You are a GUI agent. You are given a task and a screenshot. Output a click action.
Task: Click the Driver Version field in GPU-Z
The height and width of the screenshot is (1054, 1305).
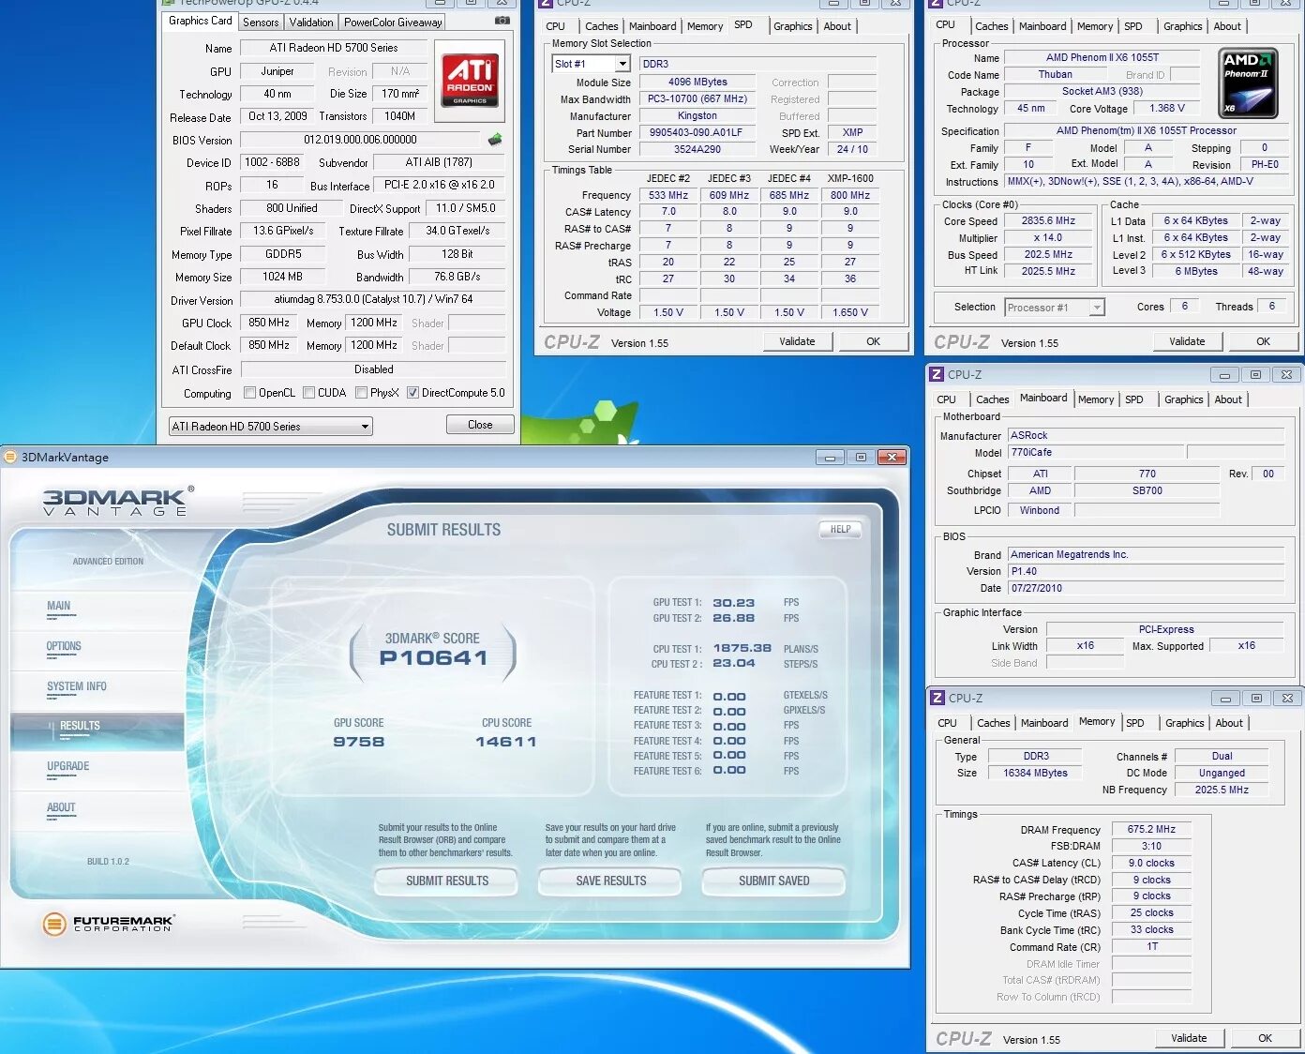click(x=373, y=299)
